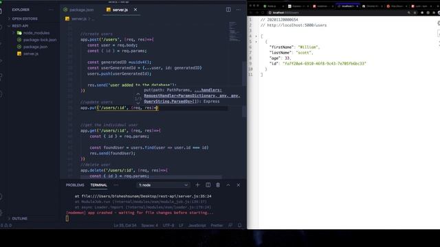Click the "William" firstName value
The image size is (440, 247).
308,47
